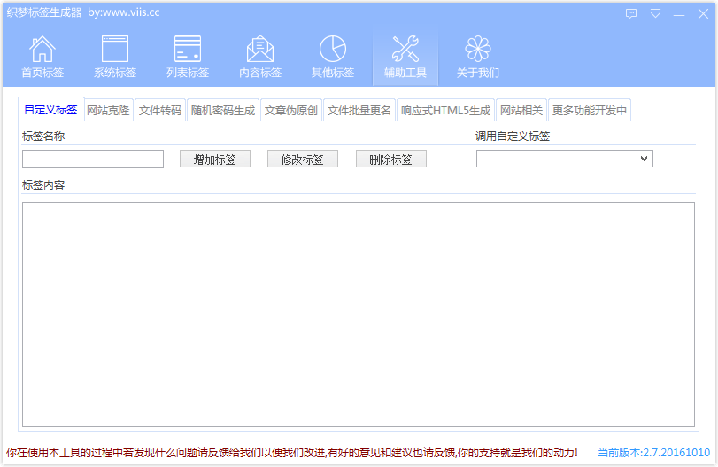
Task: Open the 首页标签 house icon
Action: pyautogui.click(x=42, y=50)
